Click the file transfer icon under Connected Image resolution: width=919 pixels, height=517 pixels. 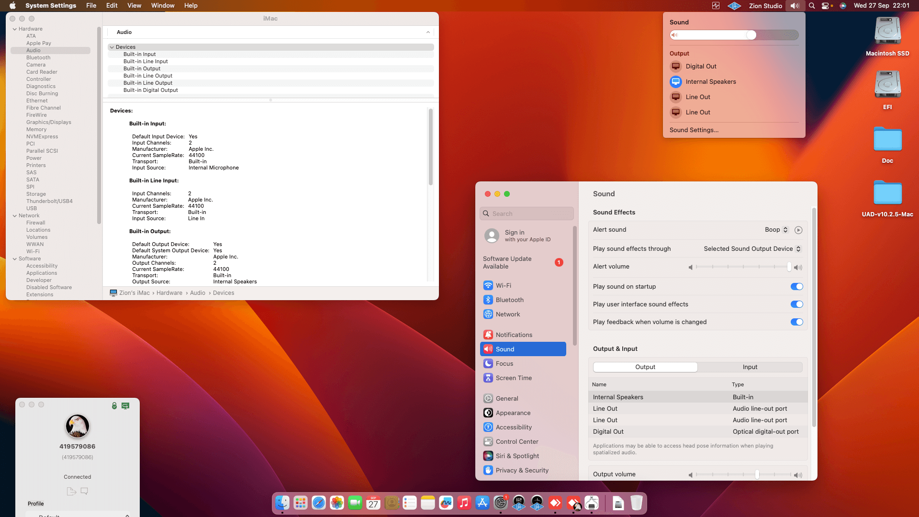click(x=71, y=491)
